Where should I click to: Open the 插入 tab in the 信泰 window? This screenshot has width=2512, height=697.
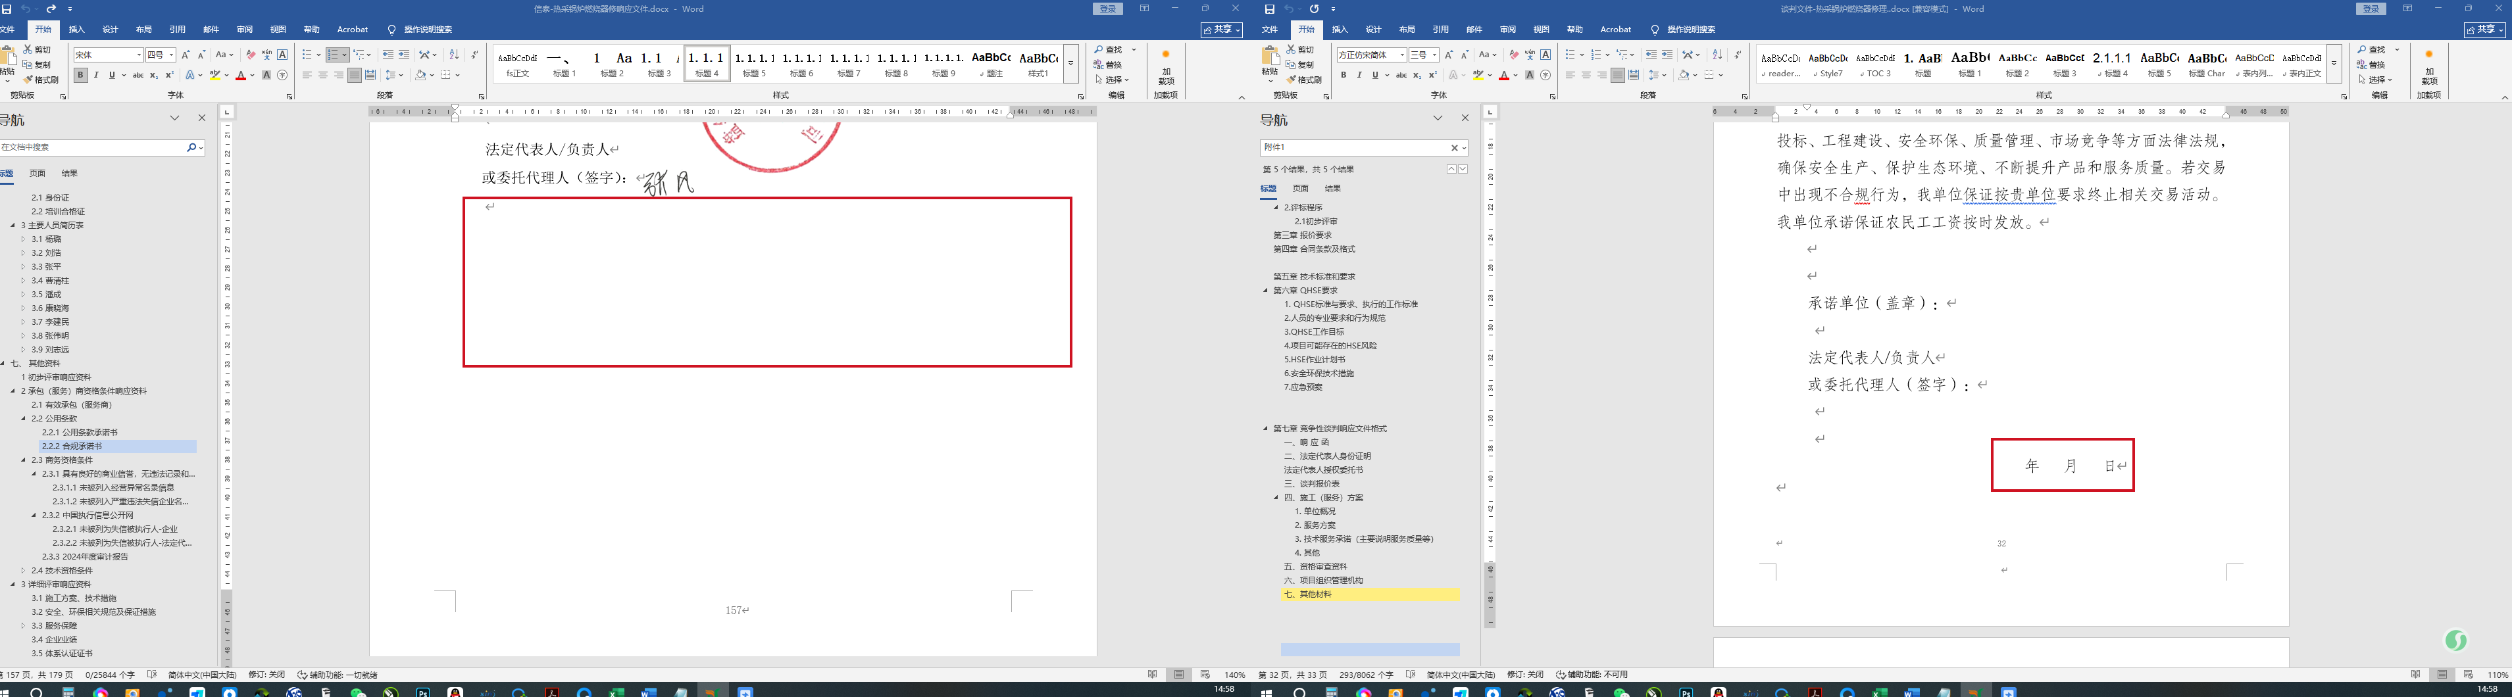tap(76, 29)
